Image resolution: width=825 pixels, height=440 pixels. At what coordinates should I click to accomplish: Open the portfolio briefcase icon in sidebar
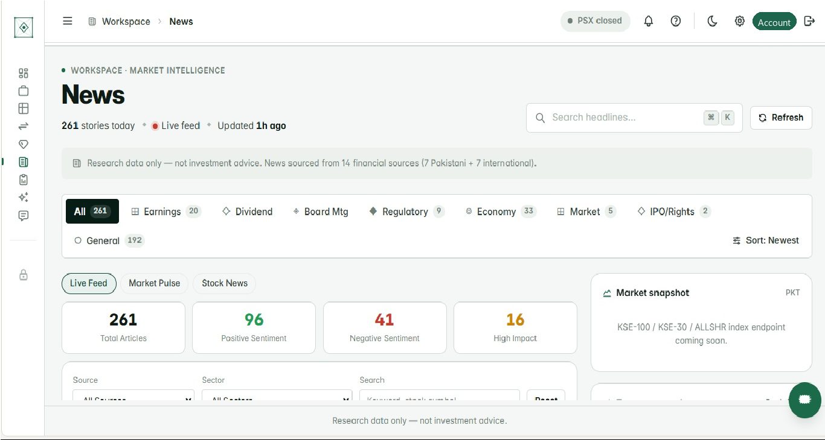click(24, 91)
